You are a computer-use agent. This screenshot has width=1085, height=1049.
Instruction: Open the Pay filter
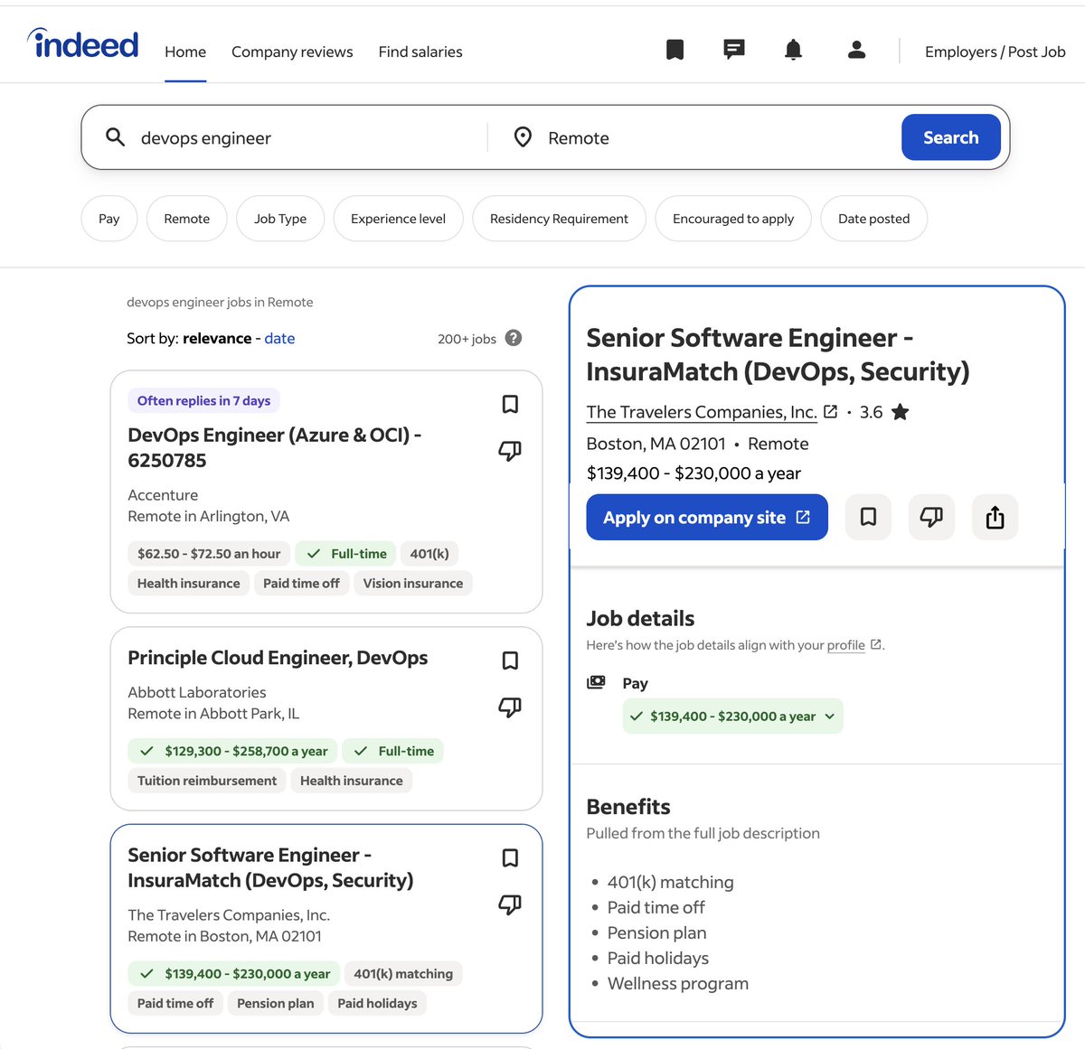(x=109, y=219)
